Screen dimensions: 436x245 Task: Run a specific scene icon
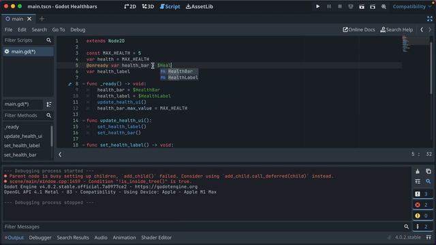(x=373, y=6)
